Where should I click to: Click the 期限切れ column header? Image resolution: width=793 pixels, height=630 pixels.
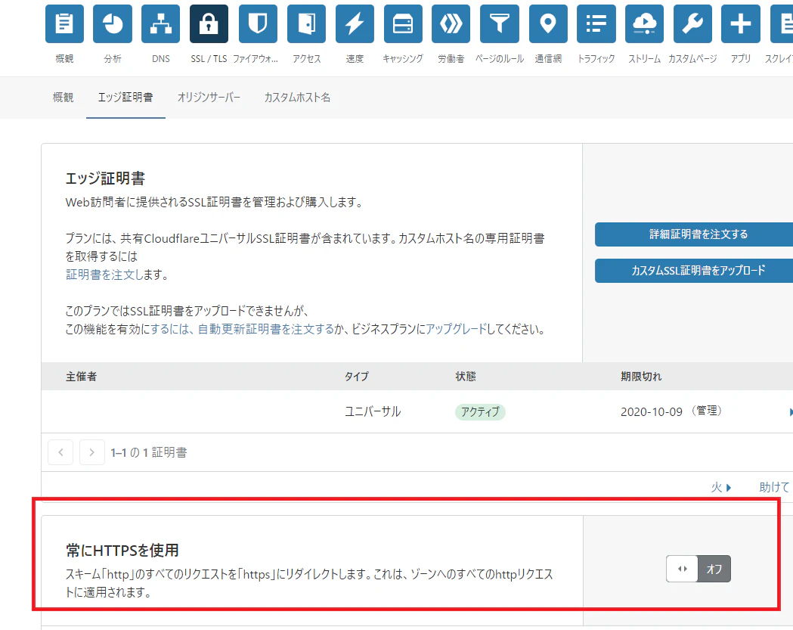pyautogui.click(x=641, y=377)
